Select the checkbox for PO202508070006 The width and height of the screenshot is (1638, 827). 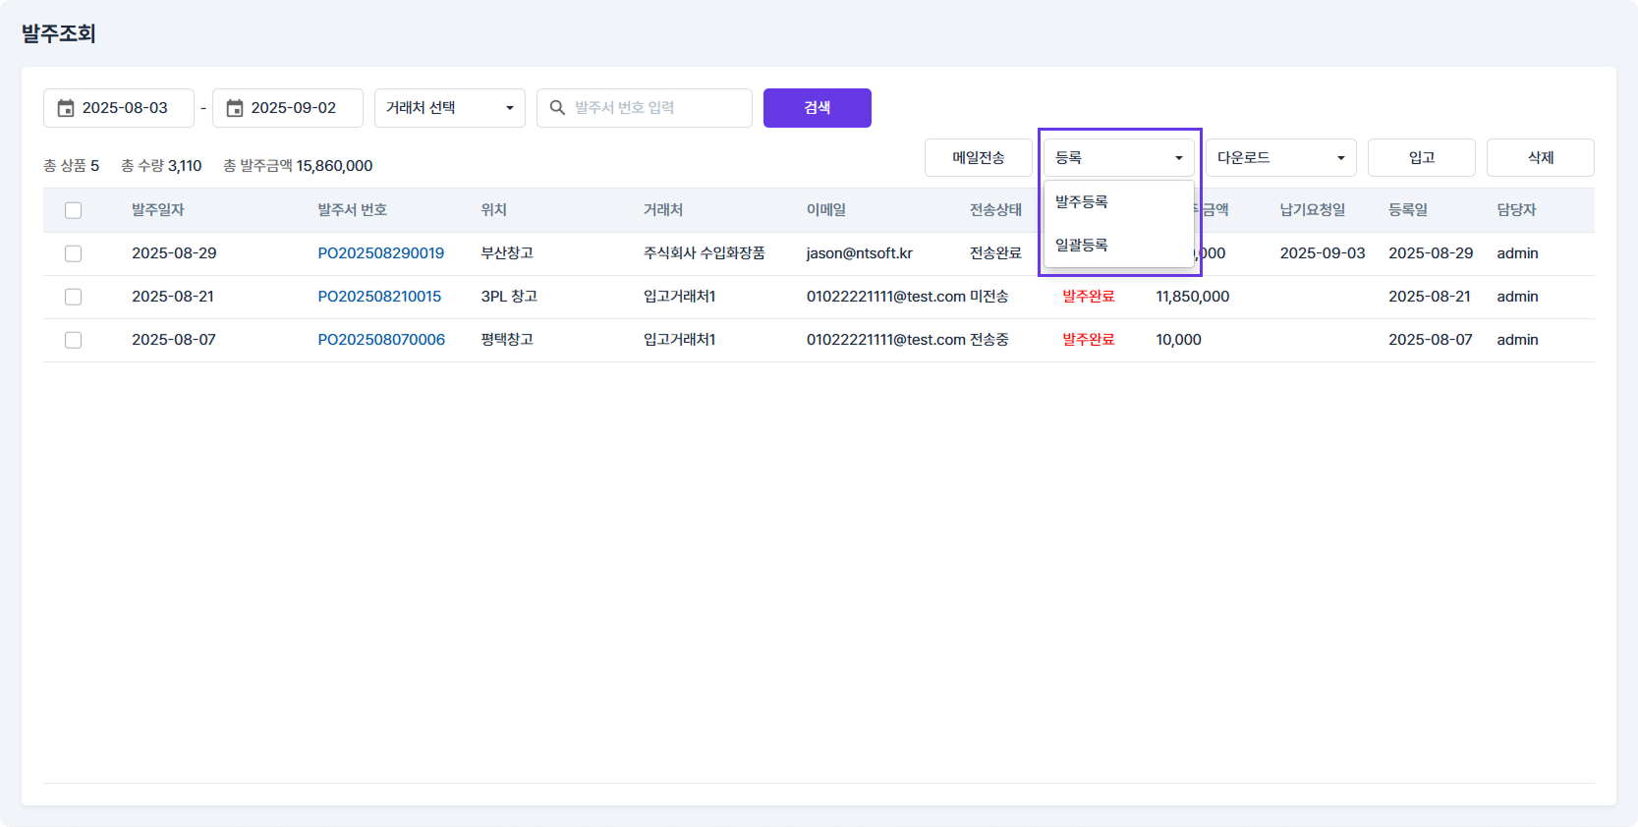[73, 340]
